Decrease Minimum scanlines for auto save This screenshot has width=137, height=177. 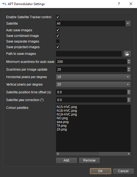click(x=129, y=63)
